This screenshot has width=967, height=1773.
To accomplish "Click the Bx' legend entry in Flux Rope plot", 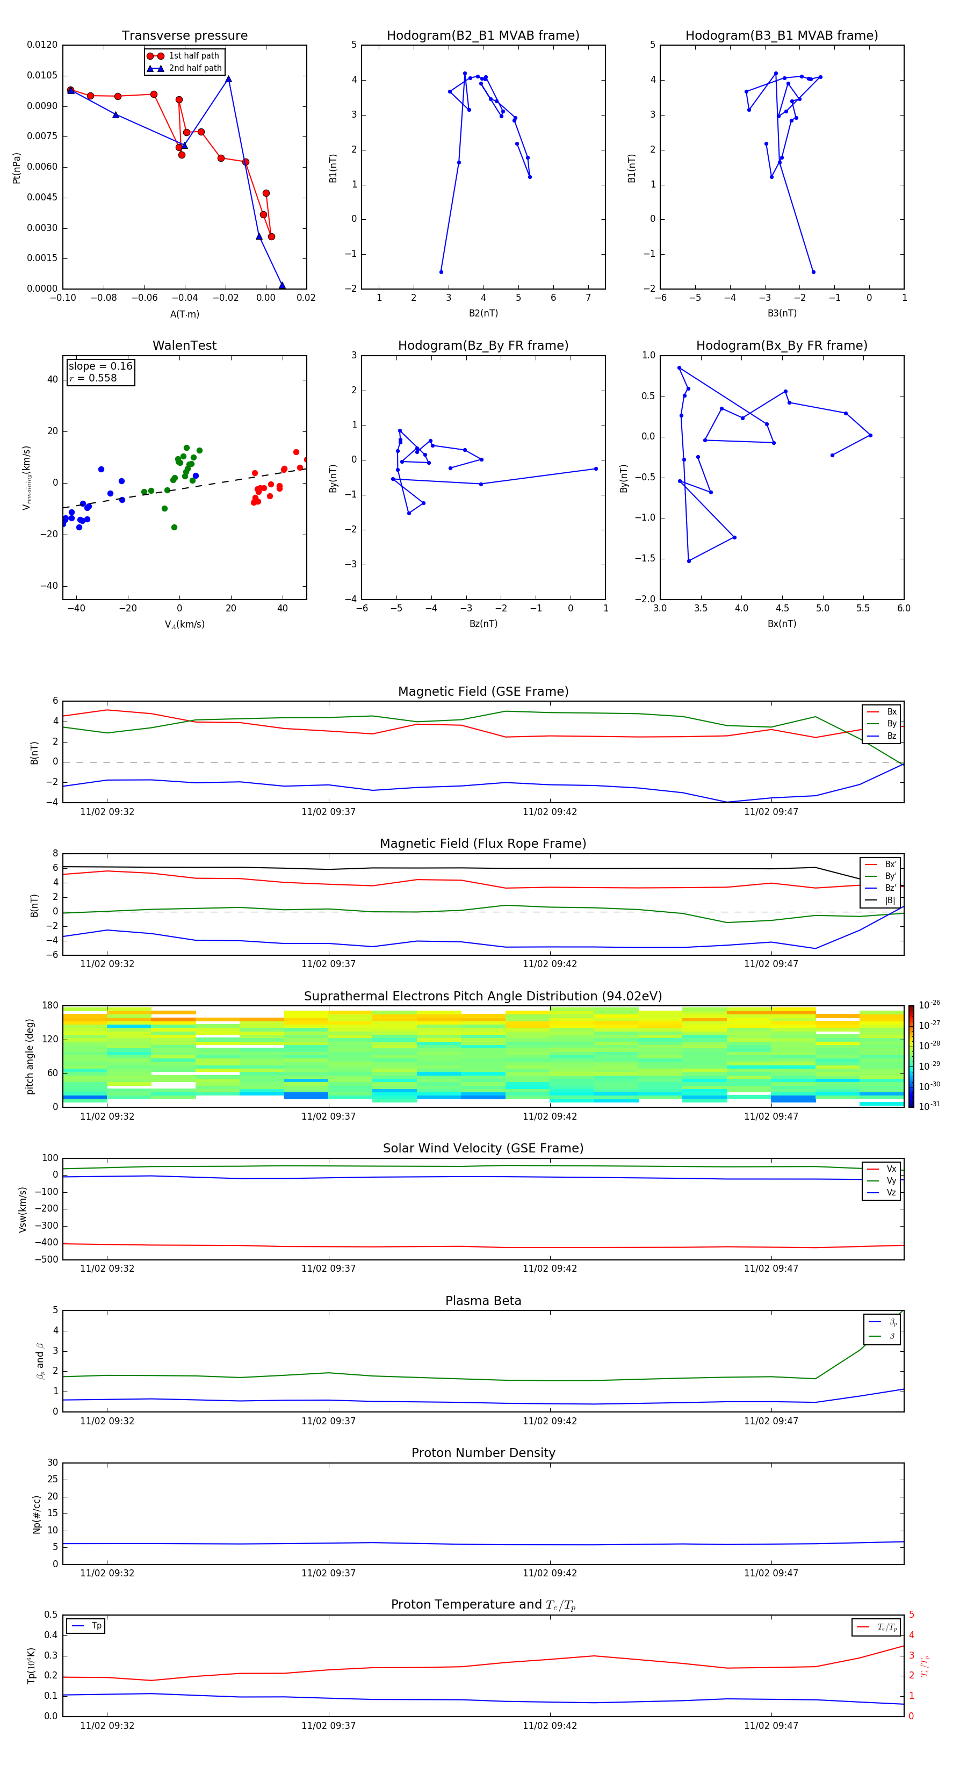I will point(881,864).
